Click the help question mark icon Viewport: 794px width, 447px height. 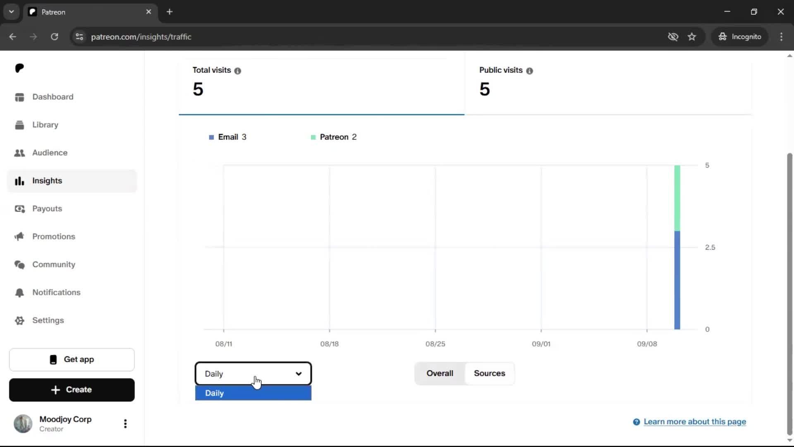pos(636,422)
